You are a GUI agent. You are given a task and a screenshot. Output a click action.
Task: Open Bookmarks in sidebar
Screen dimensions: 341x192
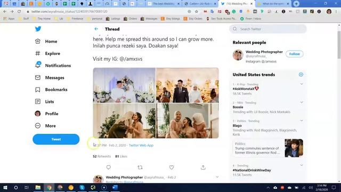coord(51,90)
